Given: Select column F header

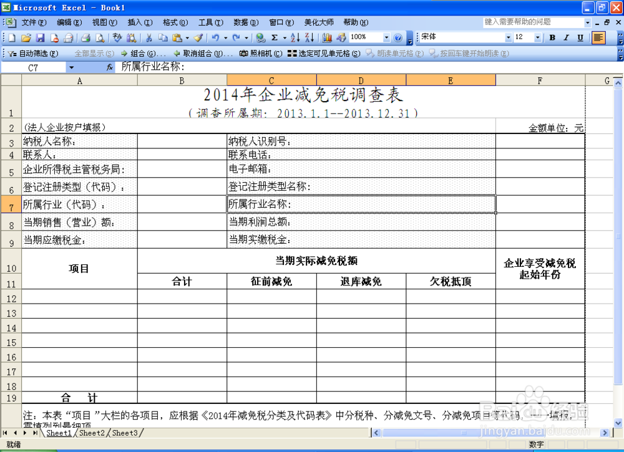Looking at the screenshot, I should [540, 80].
